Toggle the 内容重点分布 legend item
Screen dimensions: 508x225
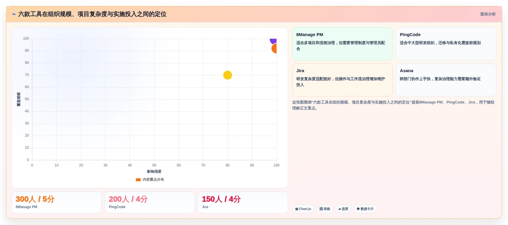point(150,179)
